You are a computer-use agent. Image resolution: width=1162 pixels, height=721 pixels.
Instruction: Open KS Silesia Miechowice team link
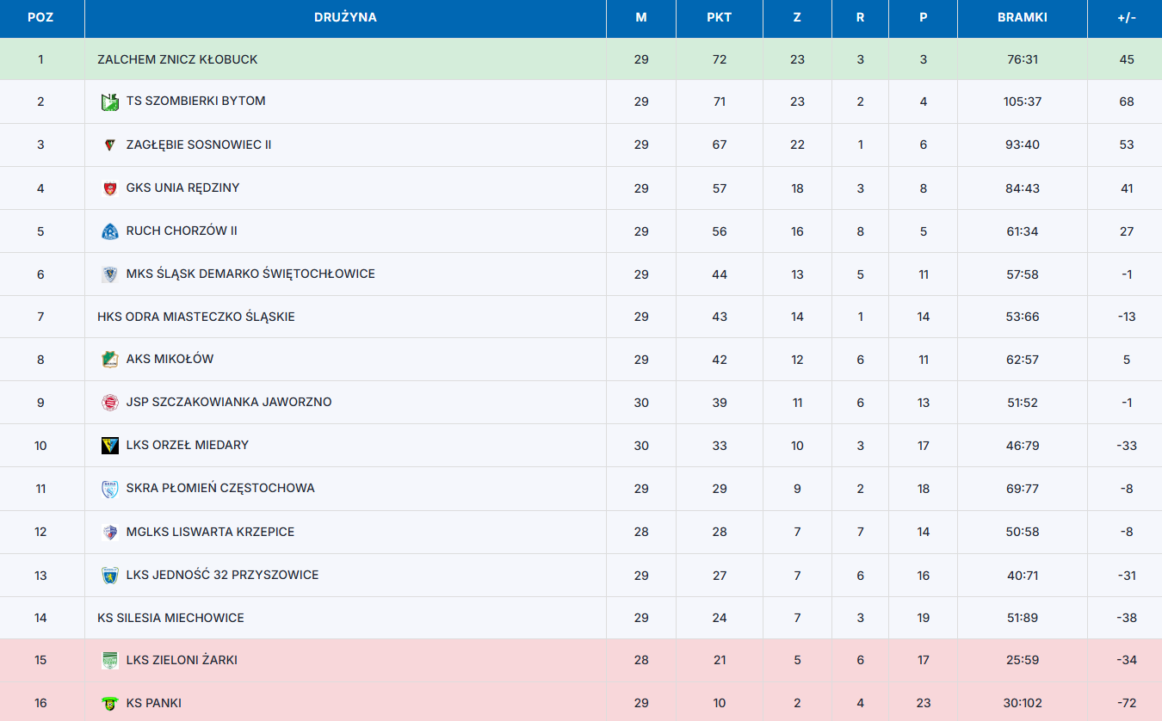coord(170,618)
